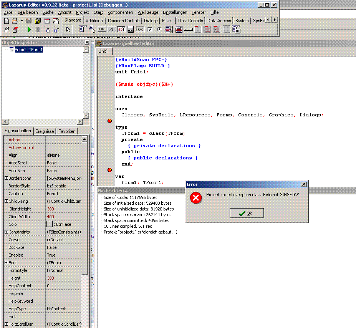Expand the BorderIcons property
The width and height of the screenshot is (356, 328).
pos(6,178)
